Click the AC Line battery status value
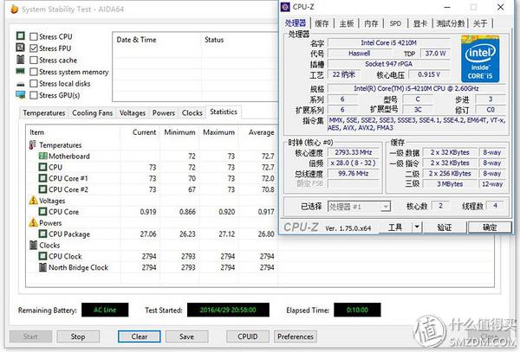 (105, 310)
